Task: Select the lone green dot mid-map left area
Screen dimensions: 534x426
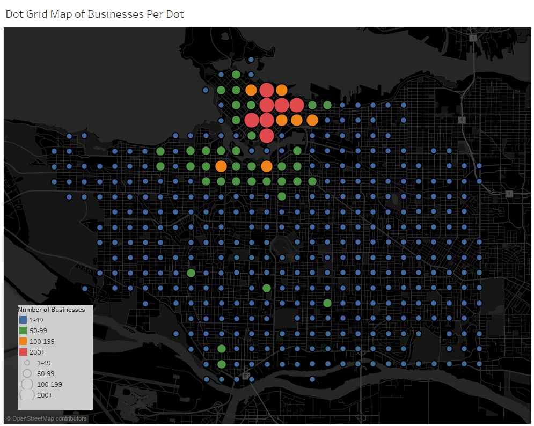Action: click(191, 273)
